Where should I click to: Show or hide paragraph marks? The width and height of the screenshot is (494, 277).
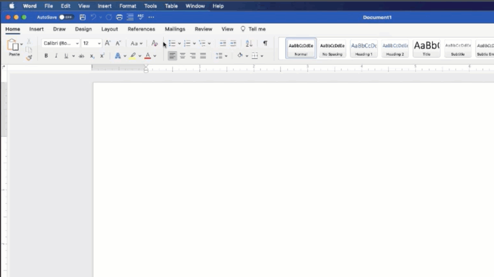point(265,44)
